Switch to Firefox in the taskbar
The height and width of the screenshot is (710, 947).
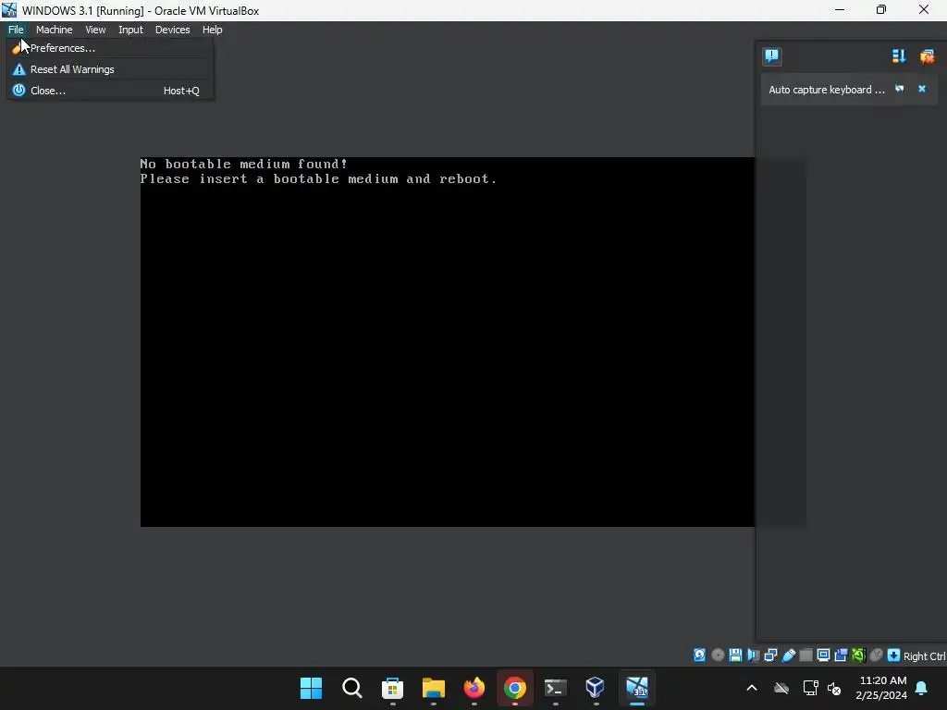click(x=474, y=688)
